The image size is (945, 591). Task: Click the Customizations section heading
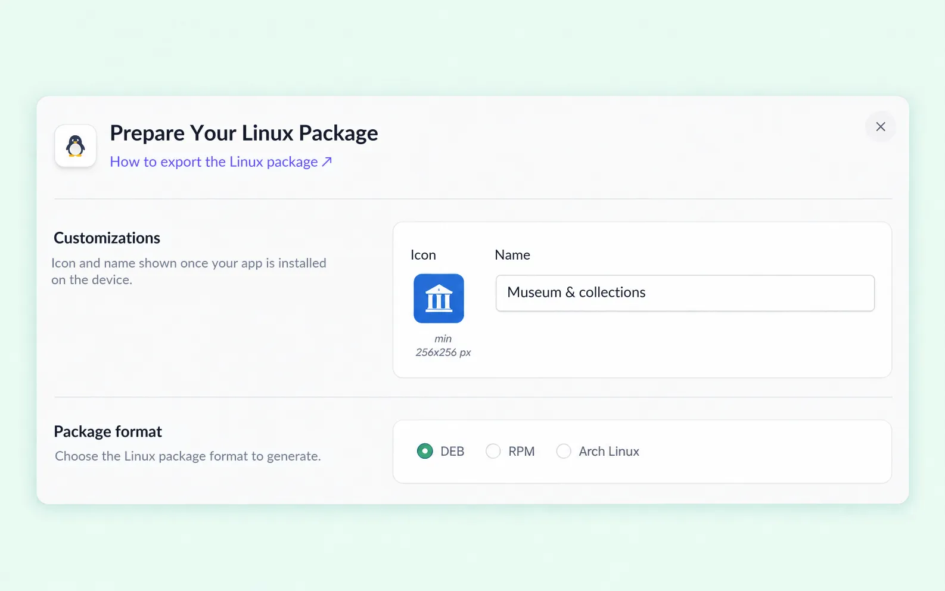(x=107, y=238)
